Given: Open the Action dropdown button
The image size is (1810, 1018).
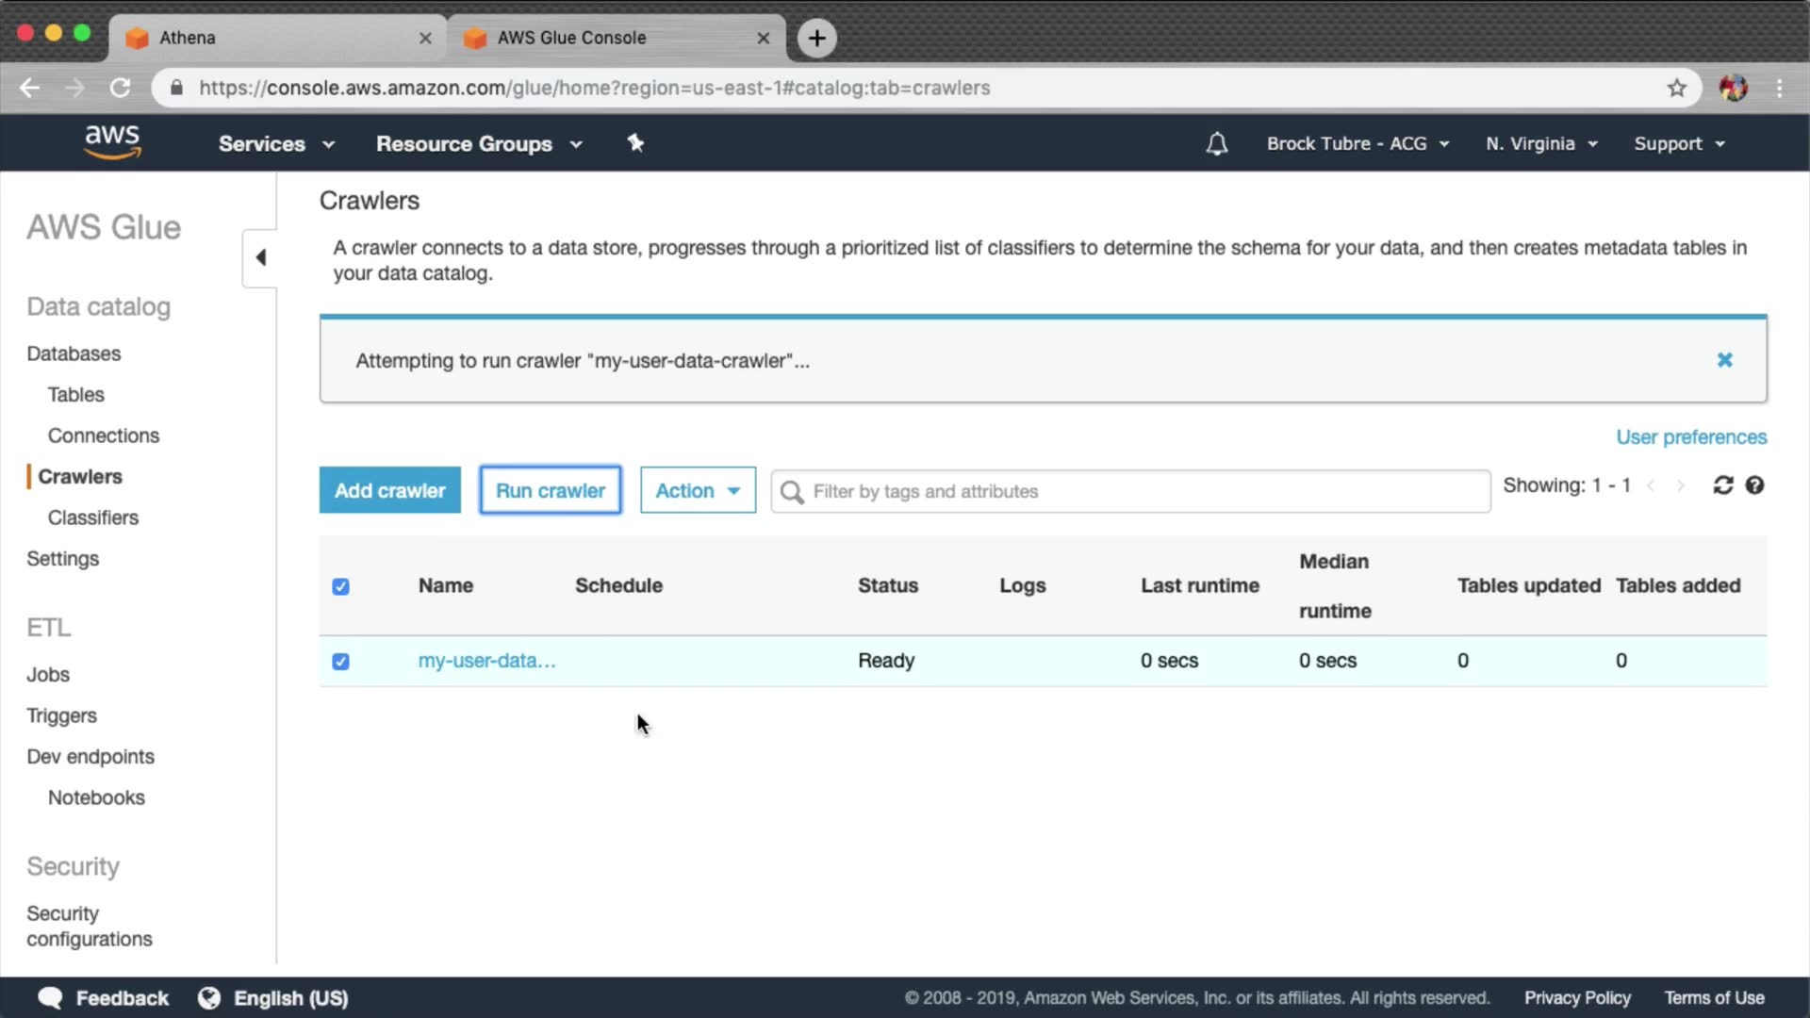Looking at the screenshot, I should 698,490.
